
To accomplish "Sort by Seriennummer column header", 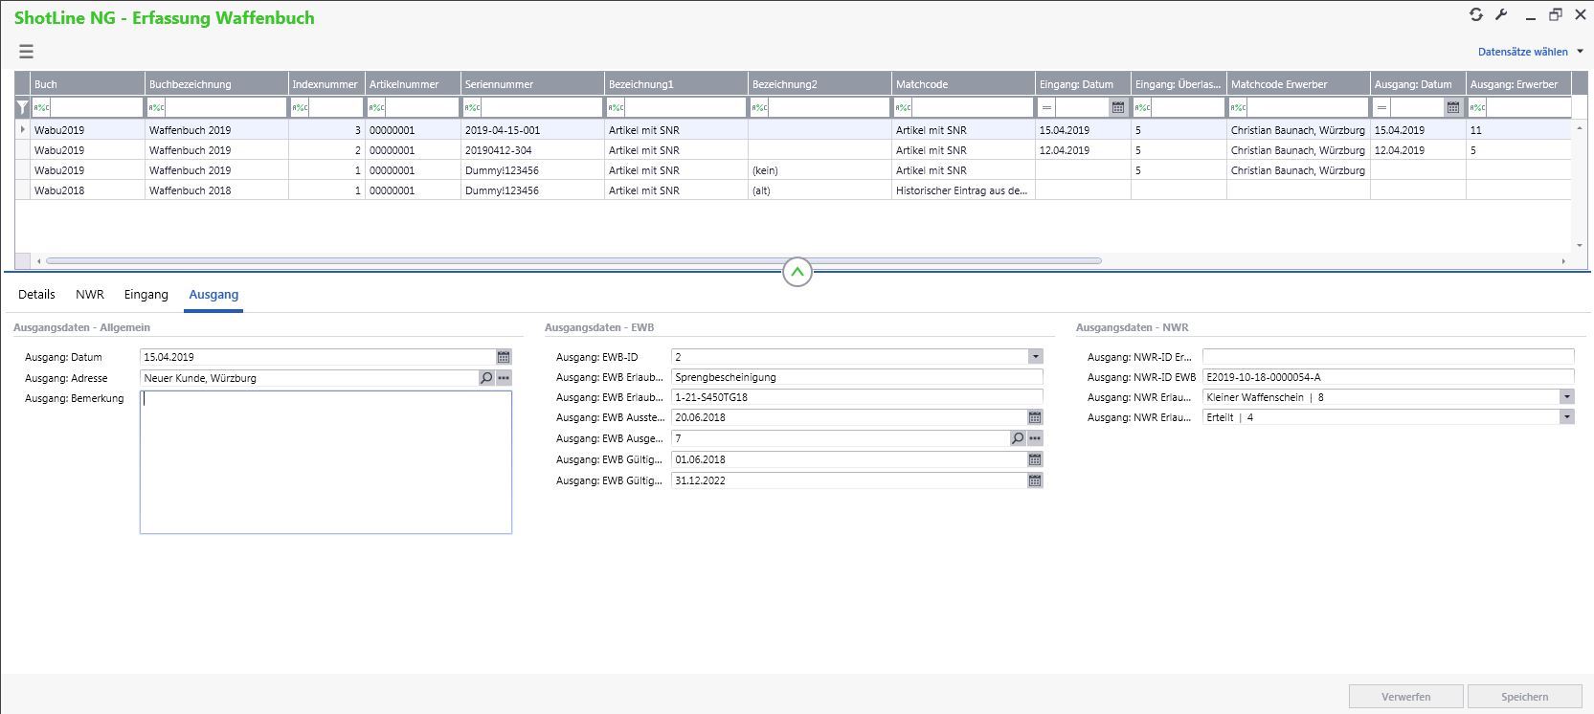I will [532, 84].
